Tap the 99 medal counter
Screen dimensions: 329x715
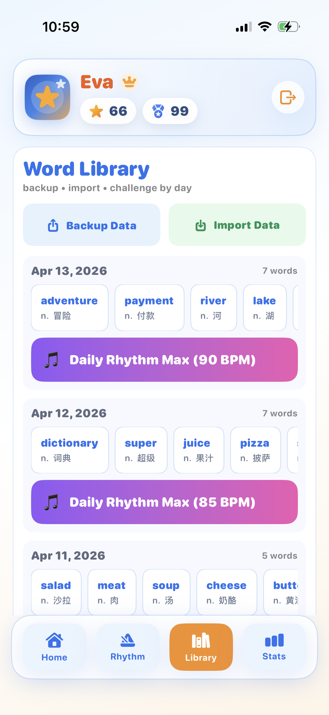pos(170,111)
